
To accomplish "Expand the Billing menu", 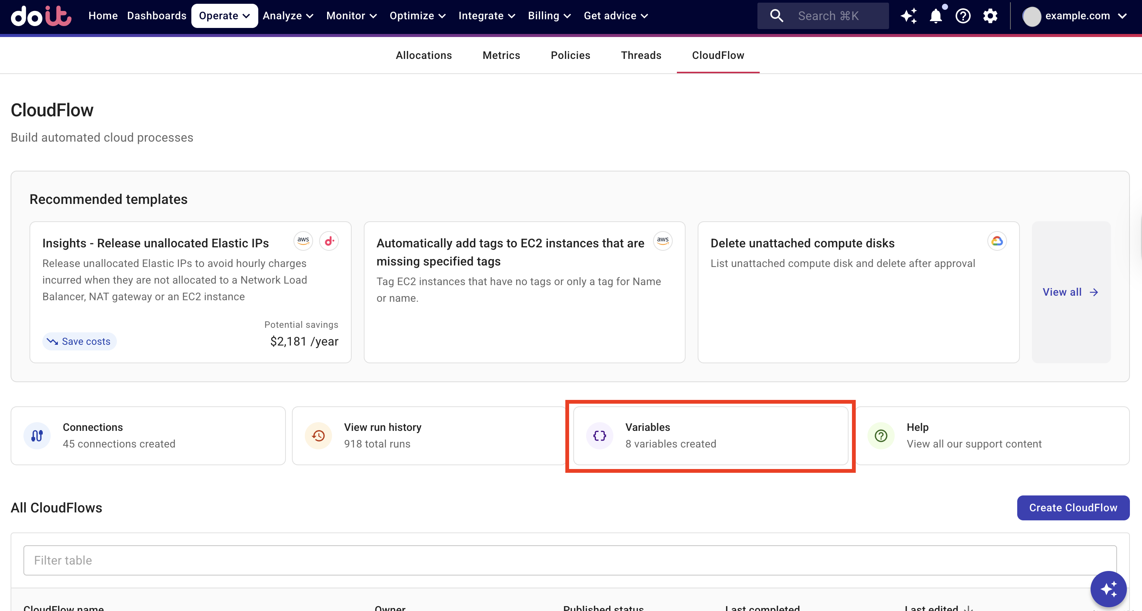I will (x=549, y=16).
